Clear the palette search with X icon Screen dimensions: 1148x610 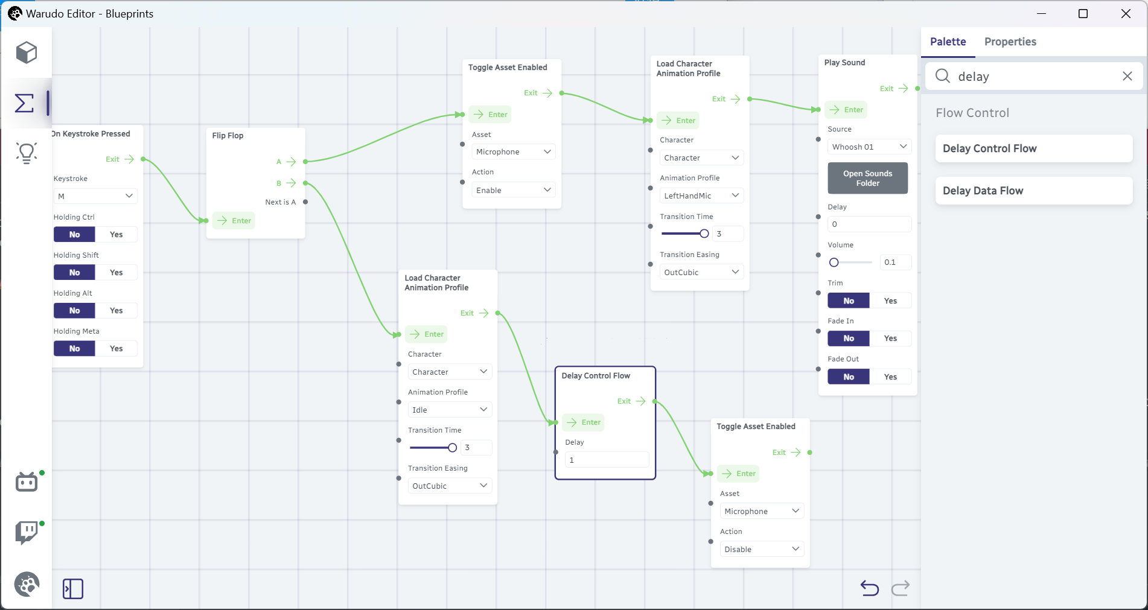click(1127, 76)
